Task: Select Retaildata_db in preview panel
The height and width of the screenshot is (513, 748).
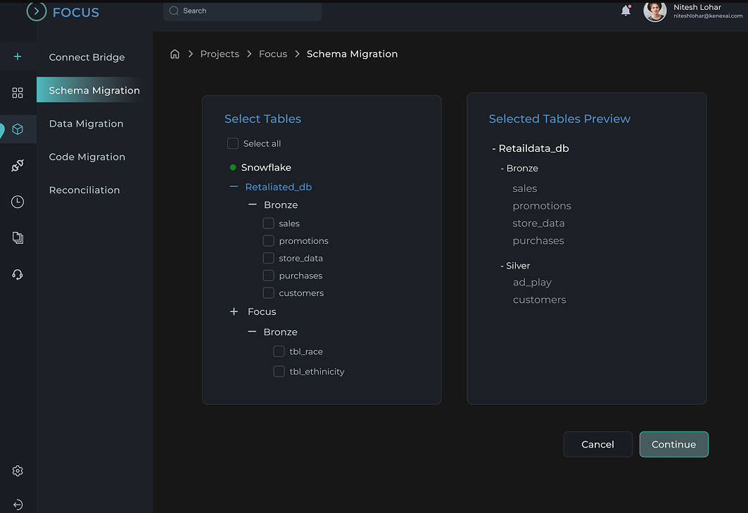Action: click(x=533, y=148)
